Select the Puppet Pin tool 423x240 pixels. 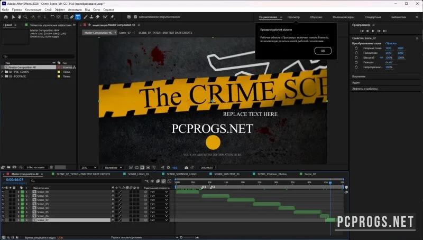tap(112, 17)
